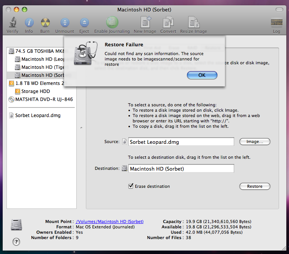Click the Convert toolbar icon
The image size is (289, 254).
[x=168, y=22]
